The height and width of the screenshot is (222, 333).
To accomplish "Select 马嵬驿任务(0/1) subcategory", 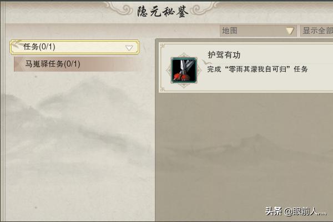I will [75, 64].
